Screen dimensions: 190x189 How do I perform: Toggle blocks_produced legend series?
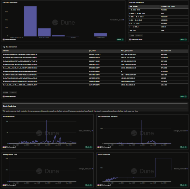[x=181, y=169]
